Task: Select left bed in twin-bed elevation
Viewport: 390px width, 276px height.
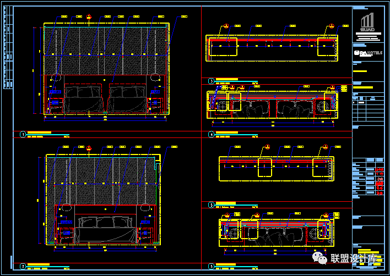Action: coord(83,98)
